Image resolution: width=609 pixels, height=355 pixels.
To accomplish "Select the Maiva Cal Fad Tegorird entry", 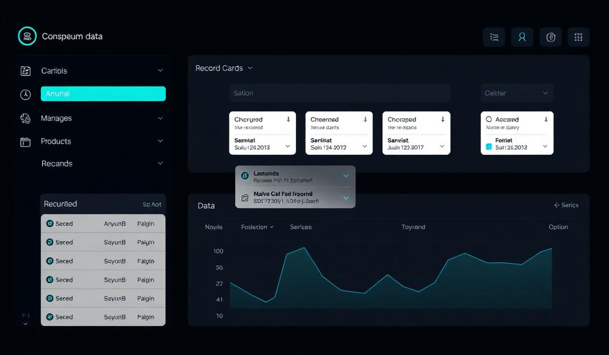I will click(x=295, y=197).
